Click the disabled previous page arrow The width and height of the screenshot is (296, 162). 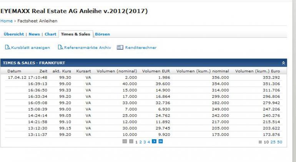tap(131, 141)
